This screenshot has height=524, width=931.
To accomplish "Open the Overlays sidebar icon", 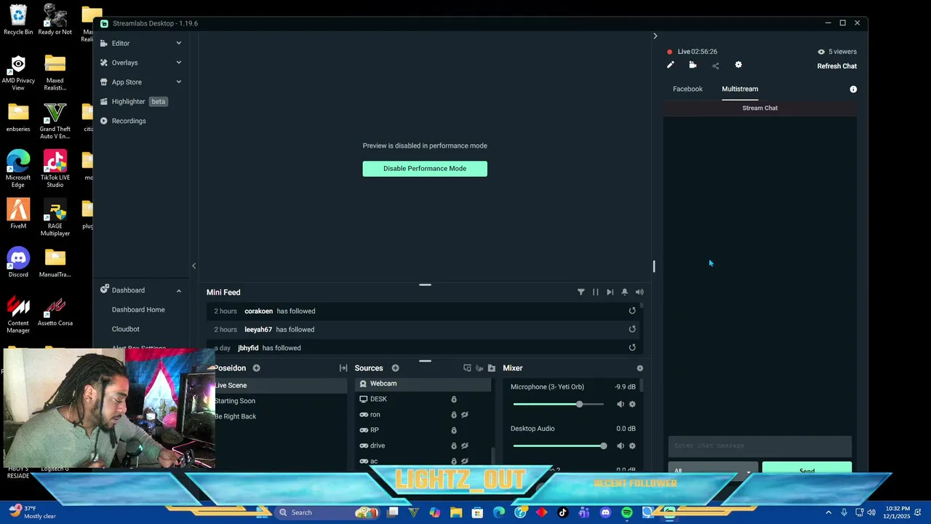I will click(x=104, y=63).
